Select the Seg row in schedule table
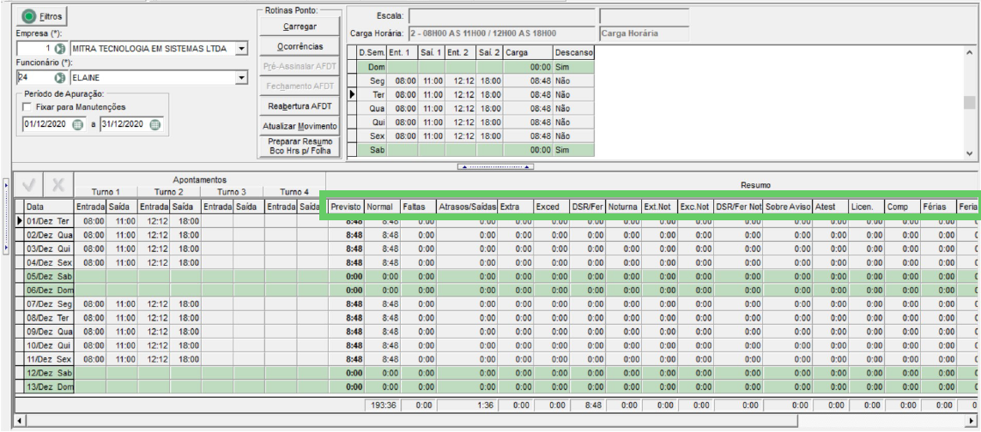Viewport: 981px width, 432px height. (x=470, y=81)
